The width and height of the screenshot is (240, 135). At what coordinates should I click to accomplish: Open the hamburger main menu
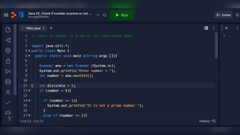point(6,15)
